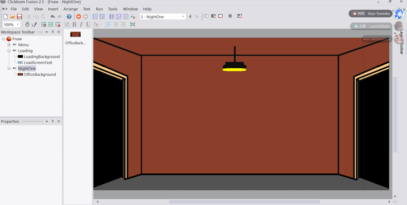Toggle show grid icon
Viewport: 407px width, 205px height.
click(51, 24)
